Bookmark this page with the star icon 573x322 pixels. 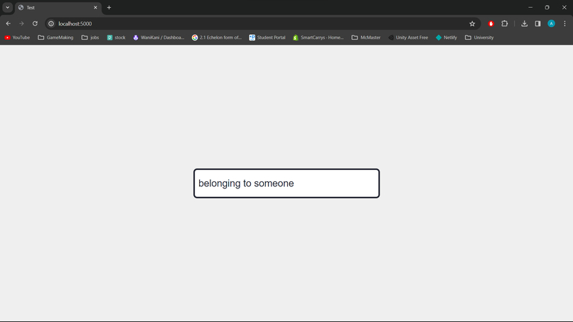(472, 23)
